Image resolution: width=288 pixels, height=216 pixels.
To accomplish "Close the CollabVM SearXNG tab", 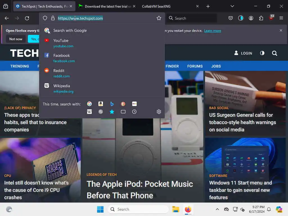I will [x=197, y=6].
